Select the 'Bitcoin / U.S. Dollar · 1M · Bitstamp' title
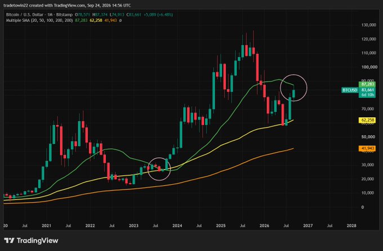This screenshot has width=383, height=251. (39, 15)
